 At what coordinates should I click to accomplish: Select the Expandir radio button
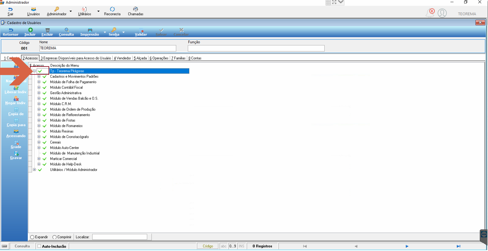click(32, 237)
